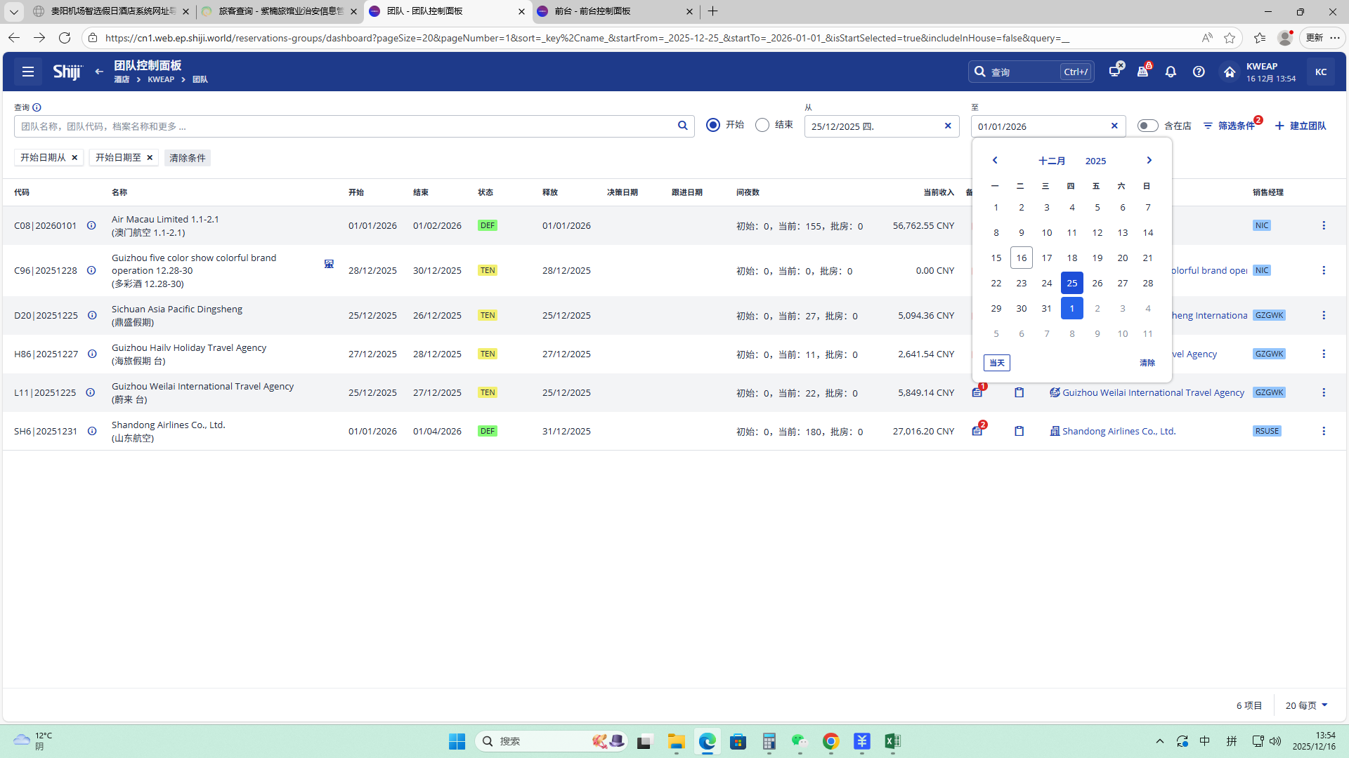Select the 开始 radio button
1349x758 pixels.
[713, 125]
